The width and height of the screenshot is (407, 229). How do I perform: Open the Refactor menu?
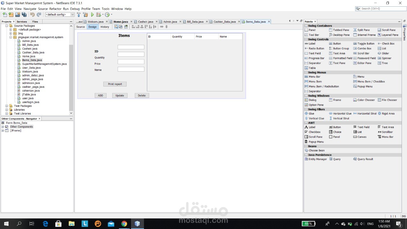click(x=55, y=9)
